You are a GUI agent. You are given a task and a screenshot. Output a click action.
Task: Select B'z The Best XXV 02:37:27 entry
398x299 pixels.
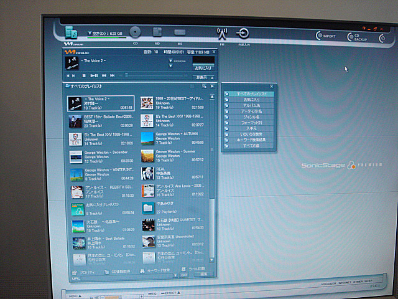172,120
